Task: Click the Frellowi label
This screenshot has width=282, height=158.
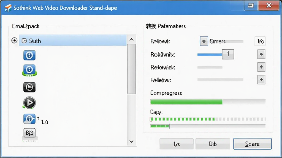Action: [x=160, y=41]
